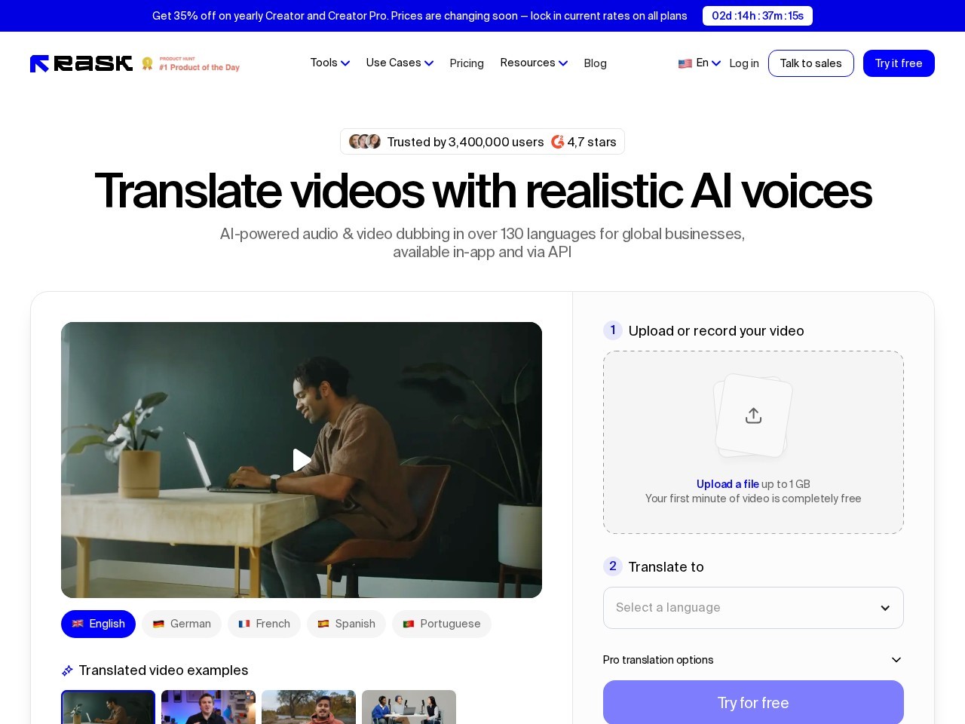
Task: Click the user avatars in the trust badge
Action: 365,142
